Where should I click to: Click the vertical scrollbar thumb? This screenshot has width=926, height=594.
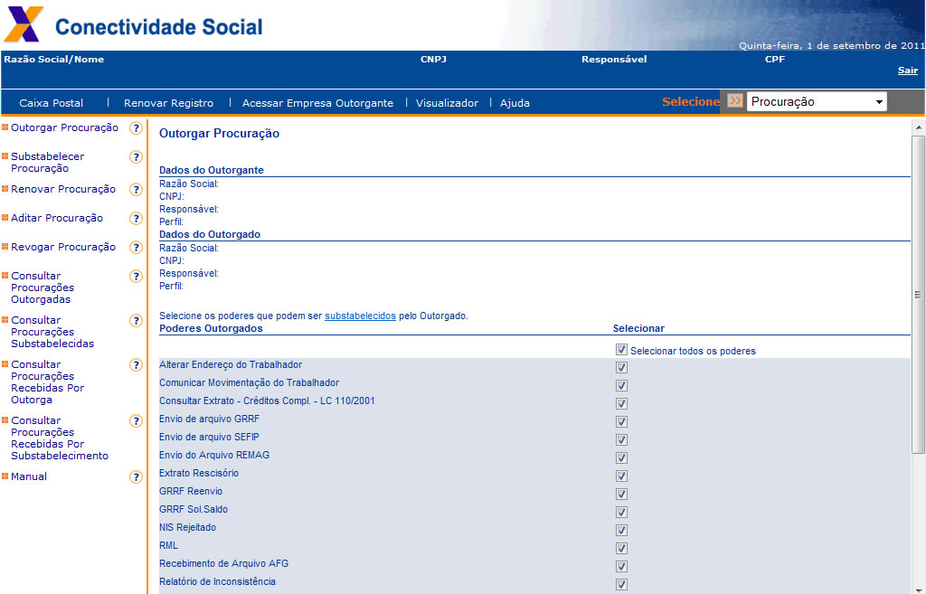tap(918, 294)
